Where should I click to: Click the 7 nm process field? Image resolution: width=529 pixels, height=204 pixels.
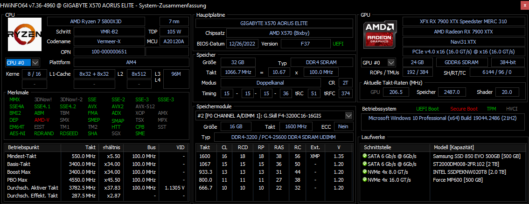click(174, 21)
